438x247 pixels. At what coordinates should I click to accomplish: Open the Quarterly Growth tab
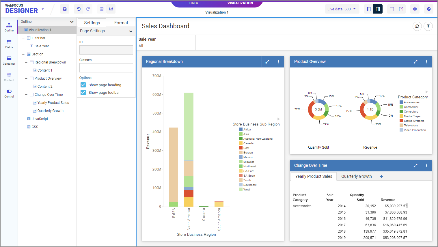point(356,176)
